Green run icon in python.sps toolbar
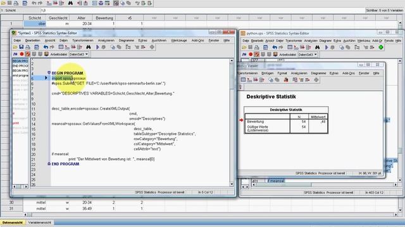The image size is (405, 227). (381, 47)
